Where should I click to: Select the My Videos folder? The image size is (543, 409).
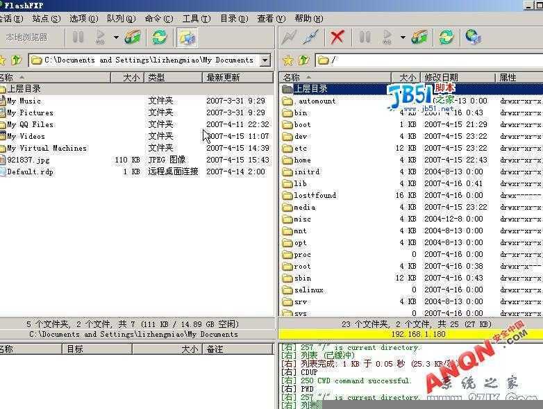coord(26,136)
